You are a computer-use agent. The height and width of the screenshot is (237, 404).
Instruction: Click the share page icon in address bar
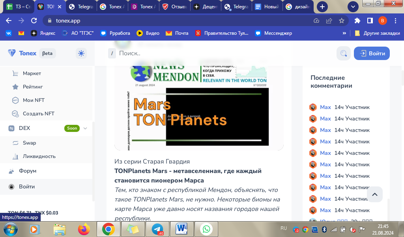pyautogui.click(x=329, y=21)
